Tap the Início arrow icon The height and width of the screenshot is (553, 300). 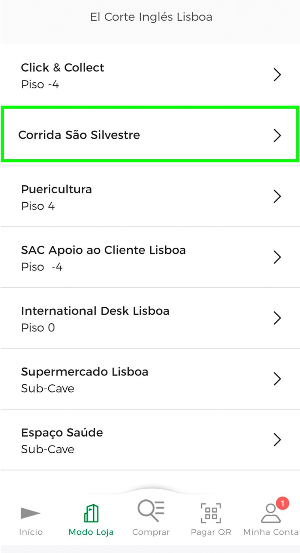30,513
